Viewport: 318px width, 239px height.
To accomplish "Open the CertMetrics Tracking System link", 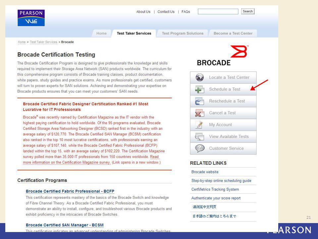I will [x=215, y=190].
